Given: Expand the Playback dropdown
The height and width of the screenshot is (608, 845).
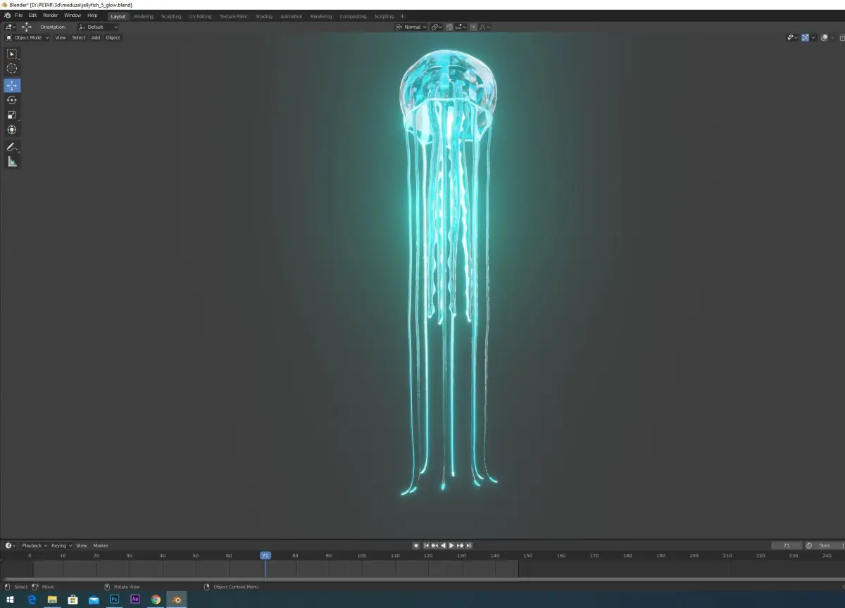Looking at the screenshot, I should pos(35,545).
